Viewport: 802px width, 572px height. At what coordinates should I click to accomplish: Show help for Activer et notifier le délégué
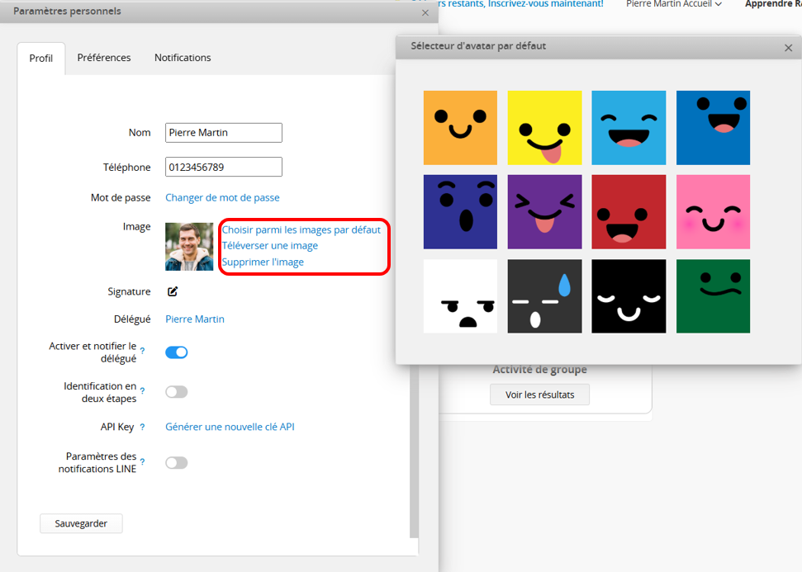point(142,351)
